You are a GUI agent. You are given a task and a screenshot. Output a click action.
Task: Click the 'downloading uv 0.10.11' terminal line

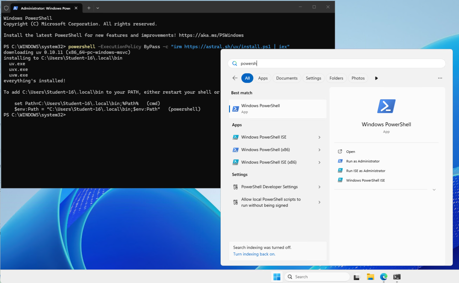click(x=67, y=53)
